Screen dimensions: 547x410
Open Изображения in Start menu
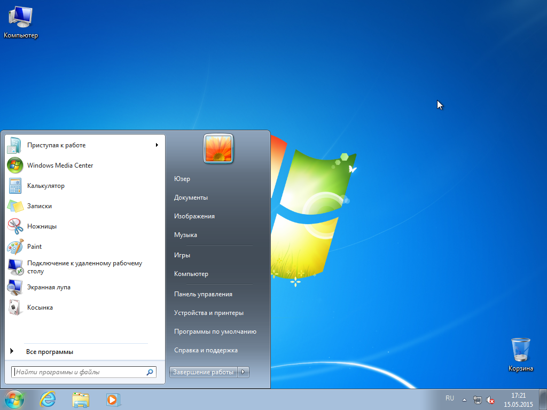(194, 216)
